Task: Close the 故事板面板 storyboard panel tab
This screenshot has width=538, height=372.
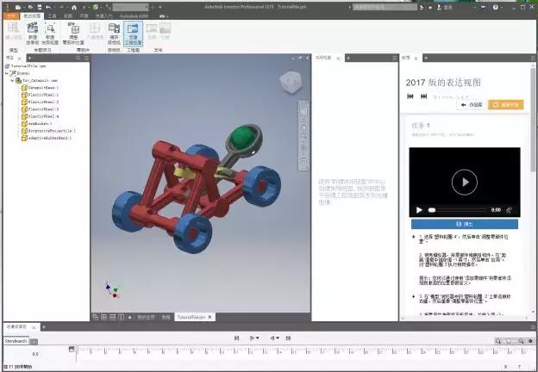Action: pyautogui.click(x=34, y=327)
